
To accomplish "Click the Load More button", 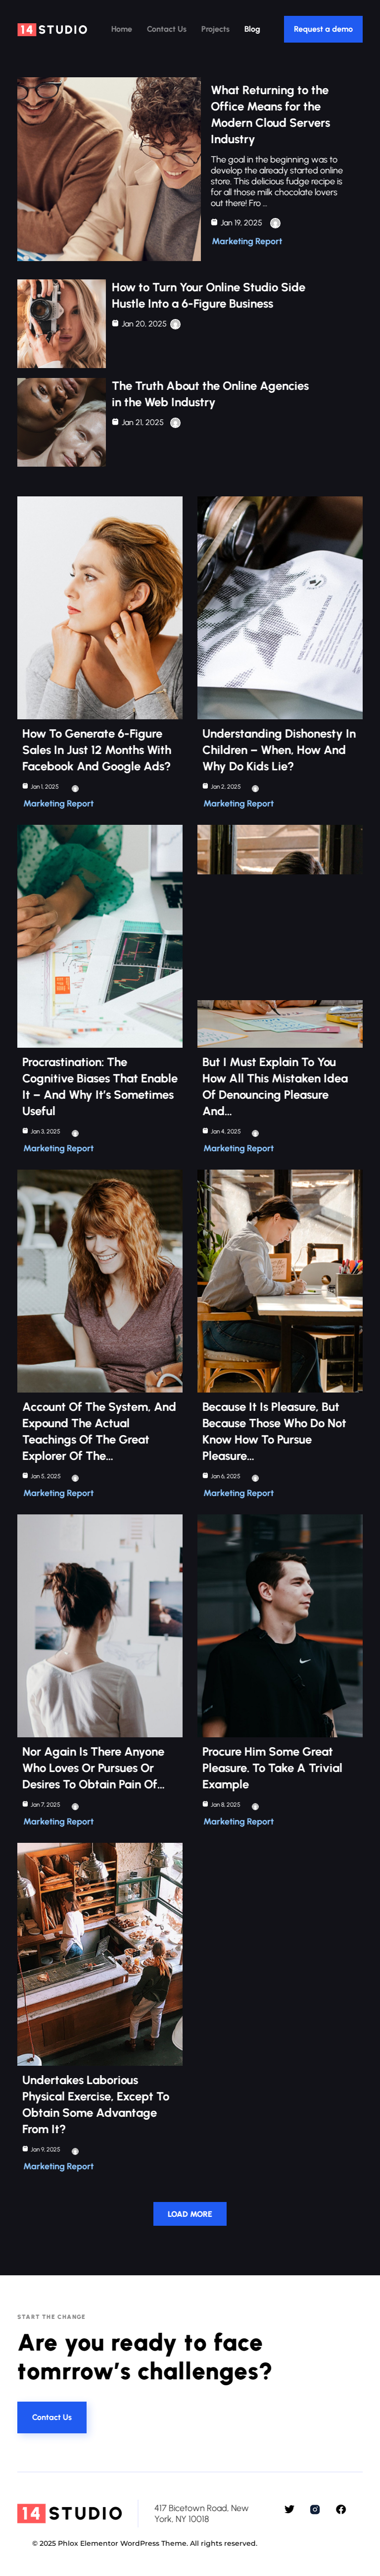I will tap(190, 2214).
